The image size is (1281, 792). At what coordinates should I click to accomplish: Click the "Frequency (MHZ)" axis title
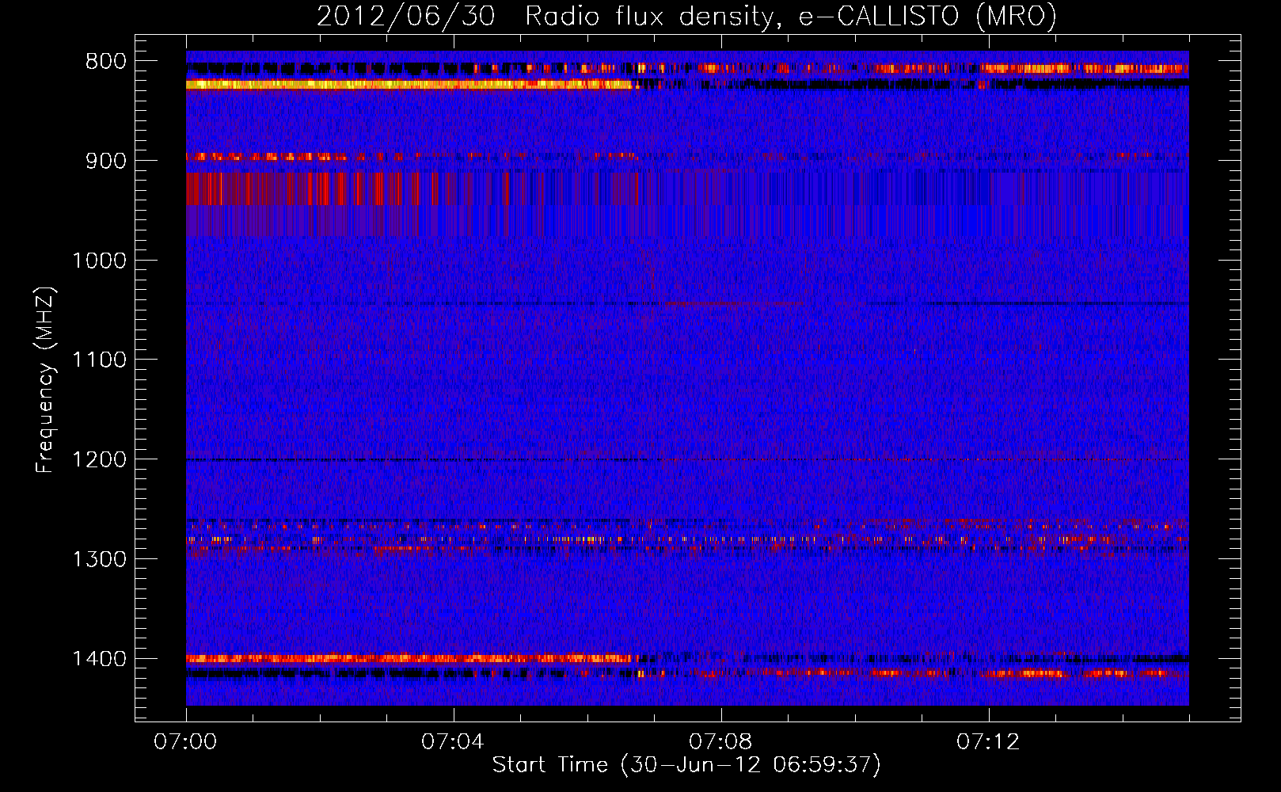tap(46, 380)
